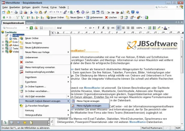Click the Umbenennen toolbar button

94,17
